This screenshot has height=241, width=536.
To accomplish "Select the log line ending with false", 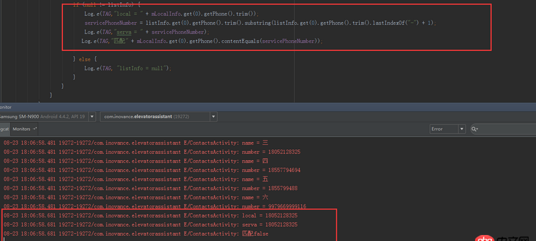I will [136, 234].
